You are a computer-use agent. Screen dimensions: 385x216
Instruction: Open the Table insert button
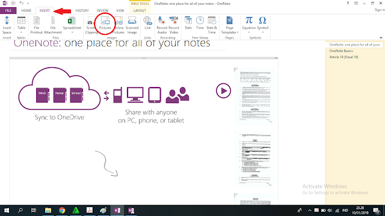pyautogui.click(x=22, y=25)
